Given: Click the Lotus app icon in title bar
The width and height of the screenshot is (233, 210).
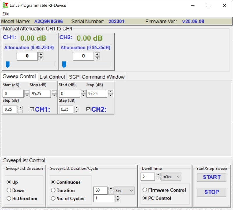Looking at the screenshot, I should click(5, 5).
